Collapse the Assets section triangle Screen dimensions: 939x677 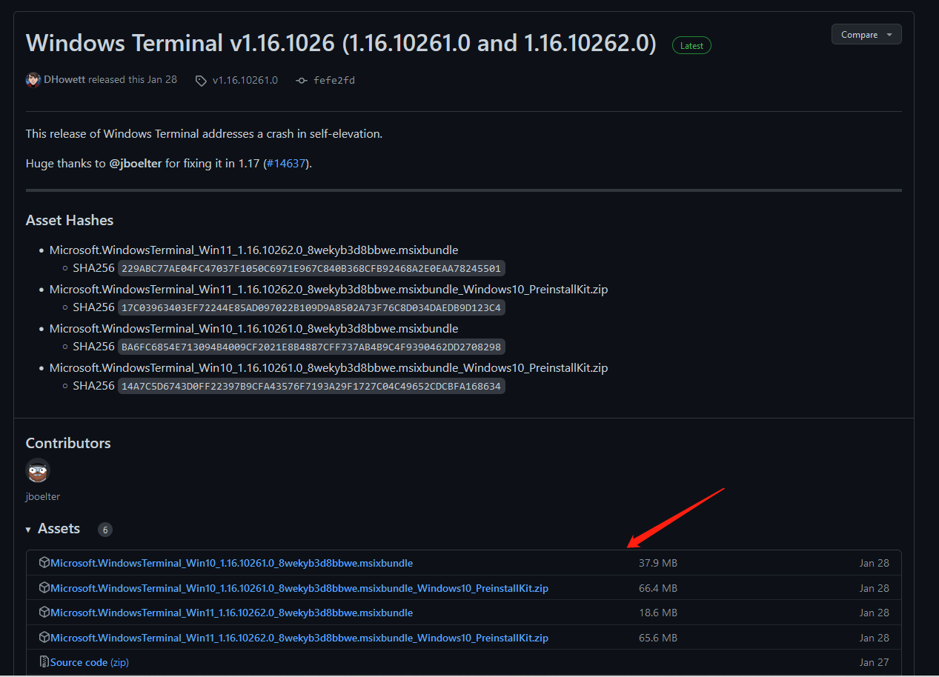pos(28,530)
